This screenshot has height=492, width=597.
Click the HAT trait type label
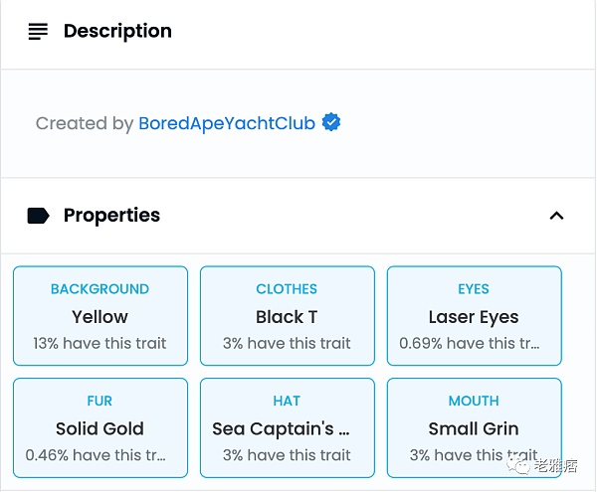tap(287, 401)
